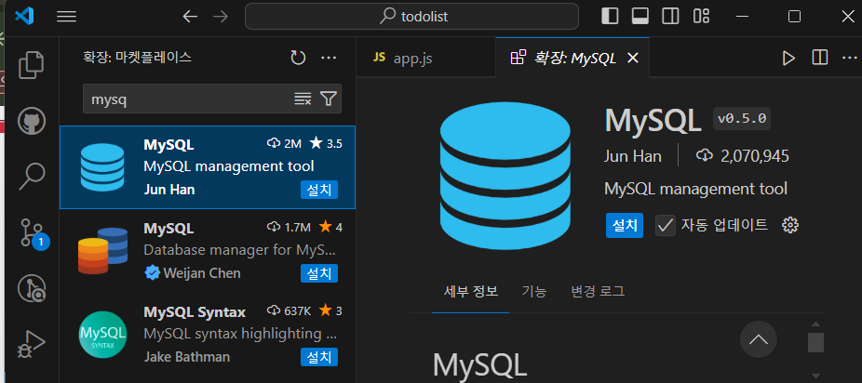The width and height of the screenshot is (862, 383).
Task: Go back with the left arrow
Action: click(190, 17)
